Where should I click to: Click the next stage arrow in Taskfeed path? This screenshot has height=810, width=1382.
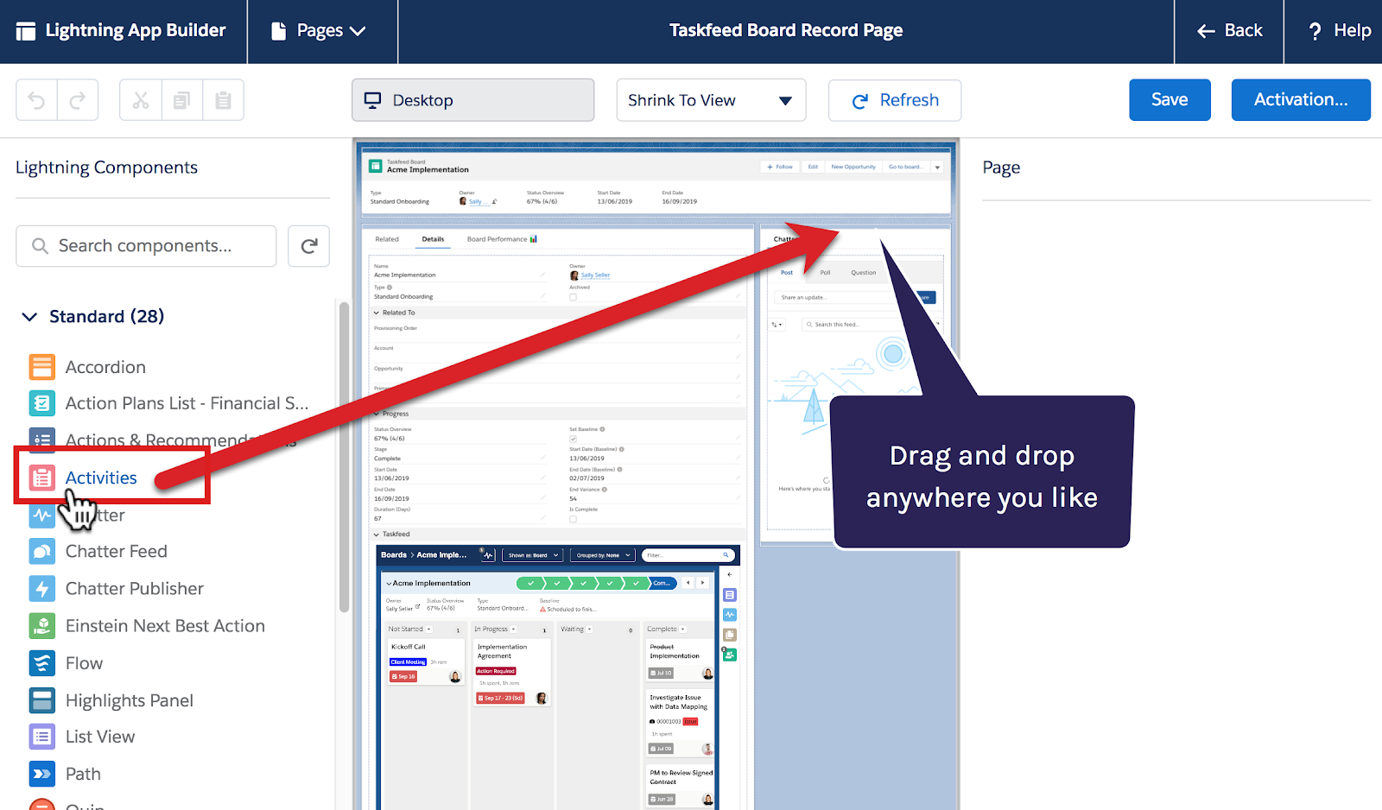(x=703, y=583)
